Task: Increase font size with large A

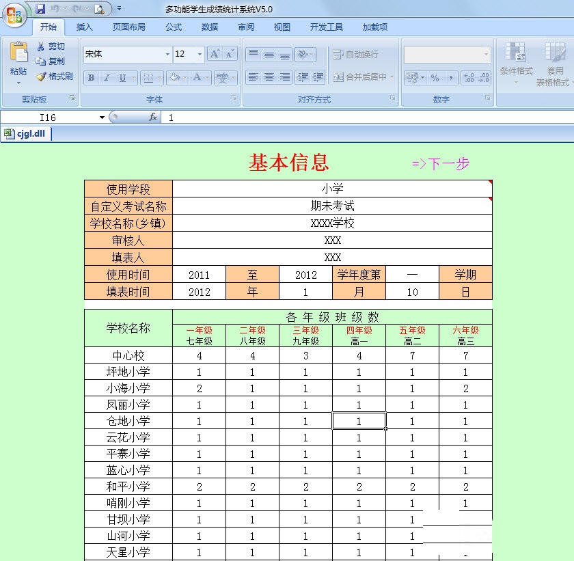Action: (x=215, y=54)
